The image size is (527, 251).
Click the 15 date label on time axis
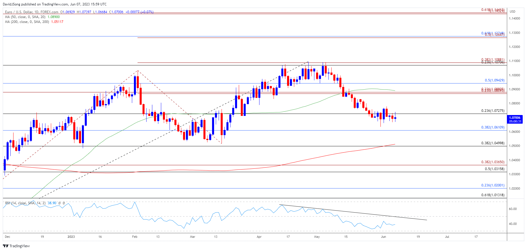click(x=346, y=237)
